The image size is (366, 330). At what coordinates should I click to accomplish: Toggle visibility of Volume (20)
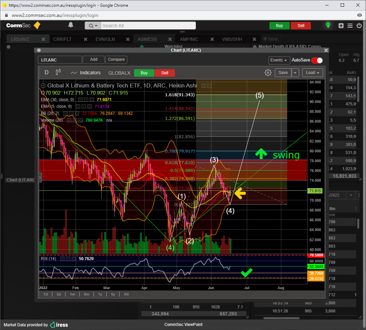69,120
